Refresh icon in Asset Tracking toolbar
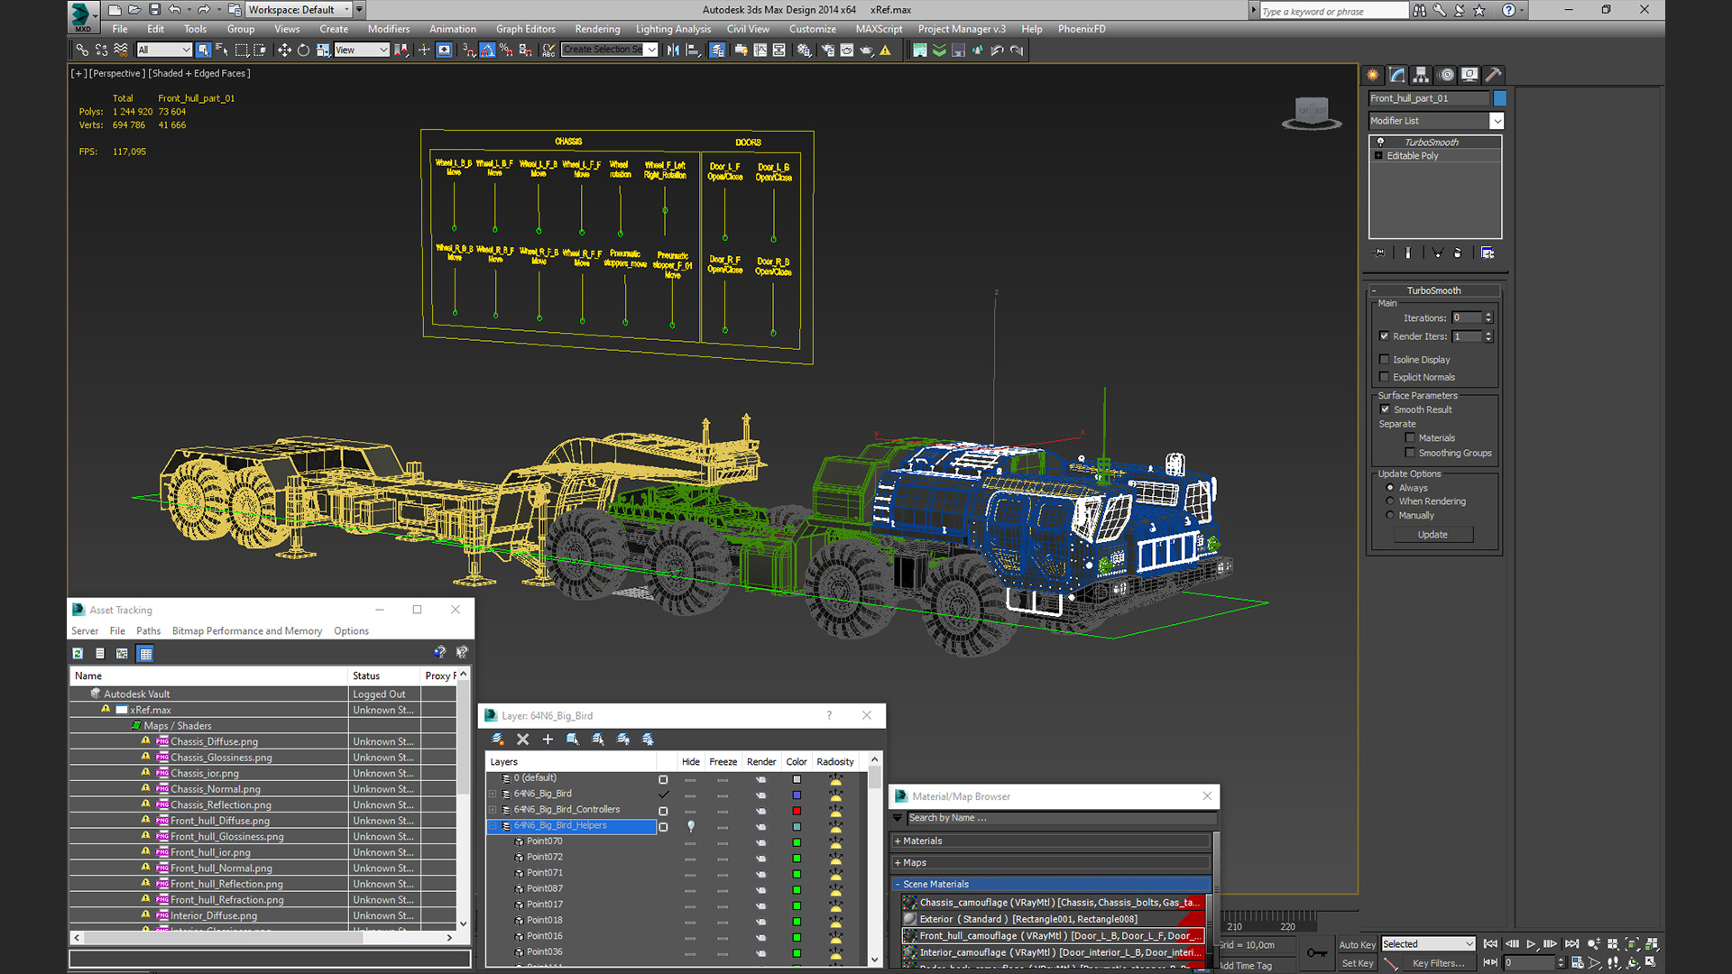This screenshot has height=974, width=1732. [x=78, y=653]
